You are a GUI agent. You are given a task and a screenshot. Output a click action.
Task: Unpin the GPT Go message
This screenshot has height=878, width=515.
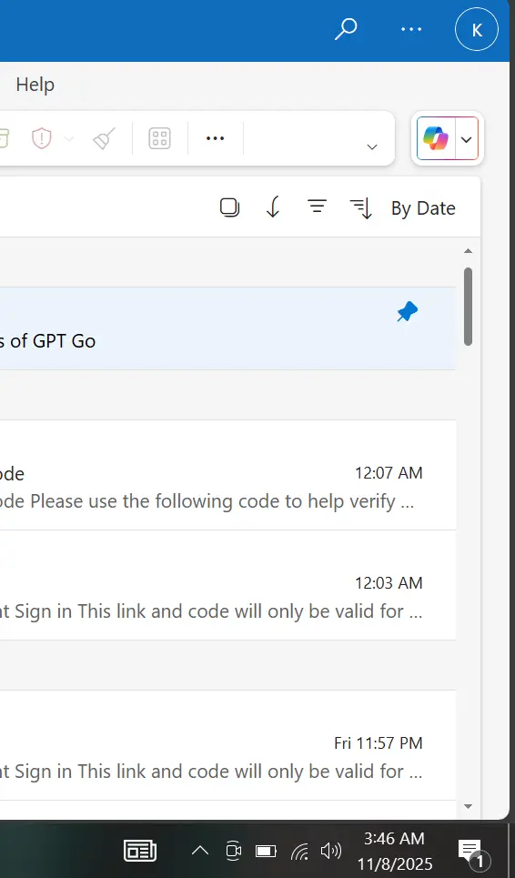(x=408, y=312)
